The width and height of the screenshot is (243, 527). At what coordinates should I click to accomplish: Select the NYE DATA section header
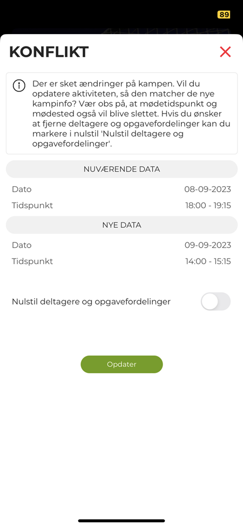[x=122, y=225]
